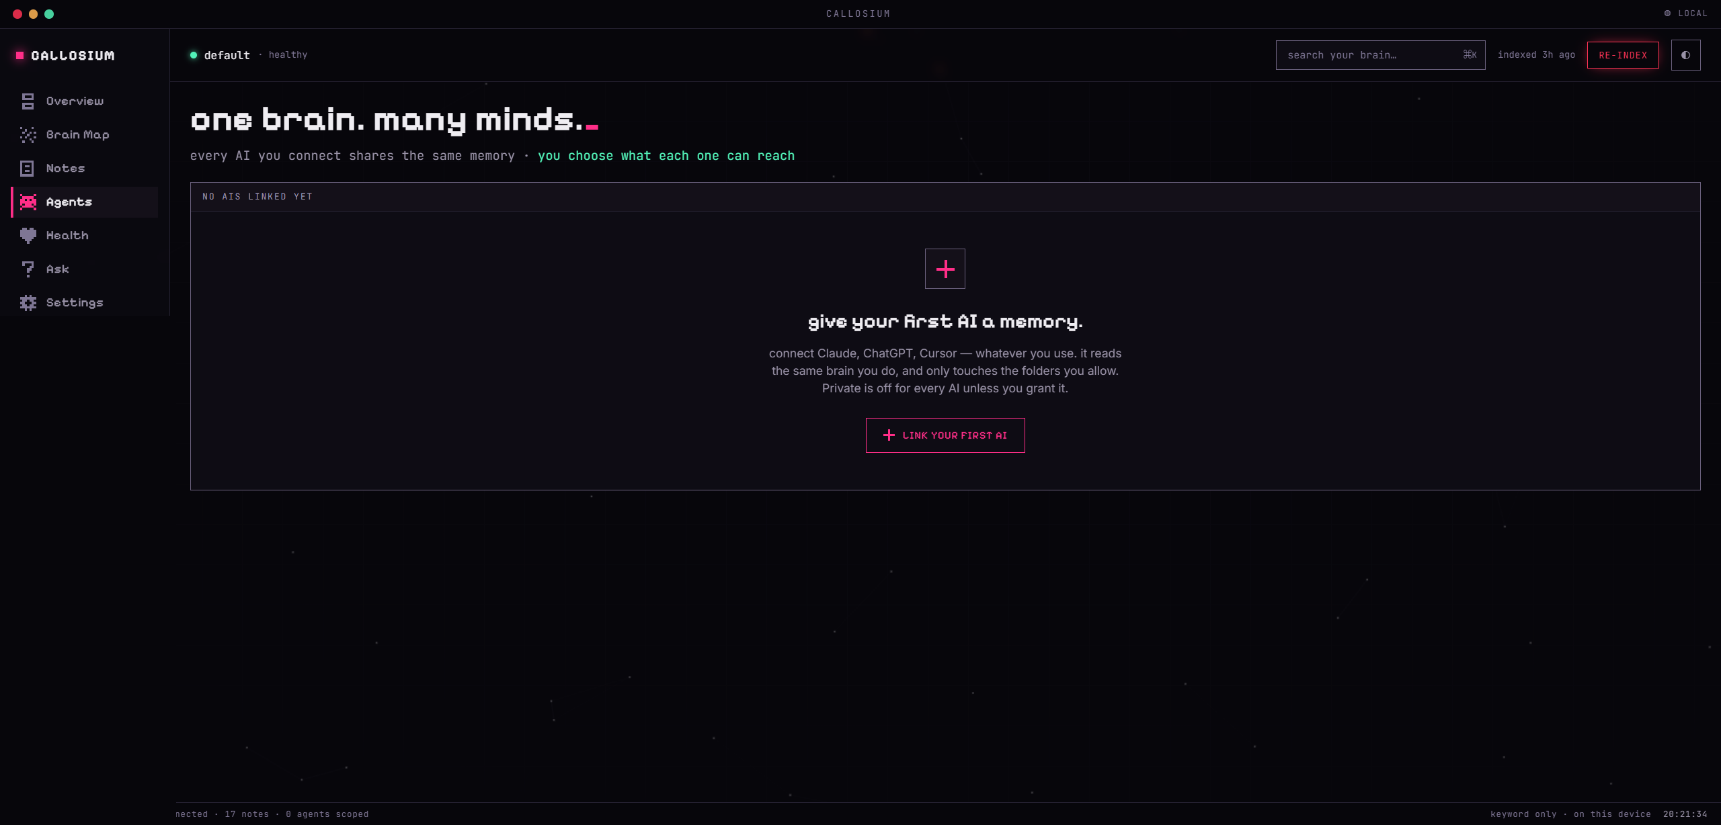1721x825 pixels.
Task: Click the '17 notes' status entry
Action: click(x=247, y=814)
